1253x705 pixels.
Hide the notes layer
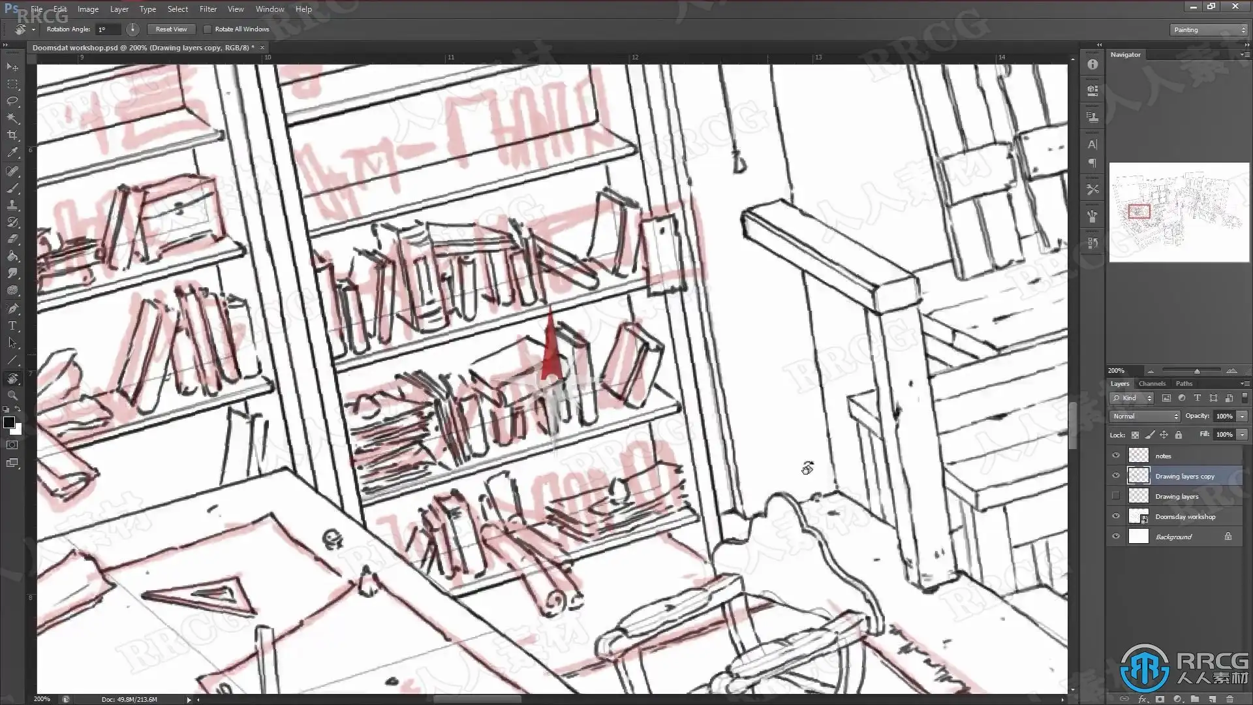(x=1116, y=456)
